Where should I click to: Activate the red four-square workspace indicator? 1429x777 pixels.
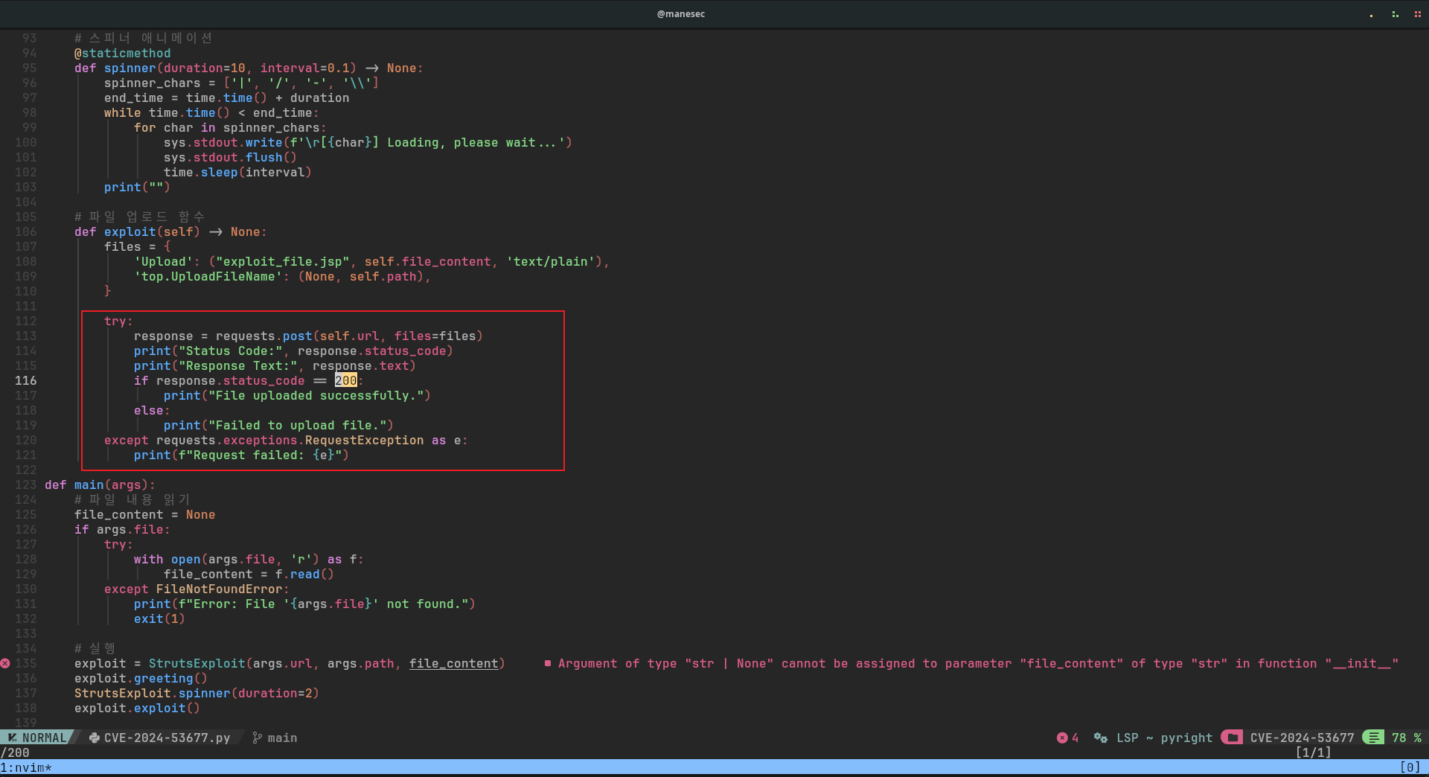tap(1419, 14)
